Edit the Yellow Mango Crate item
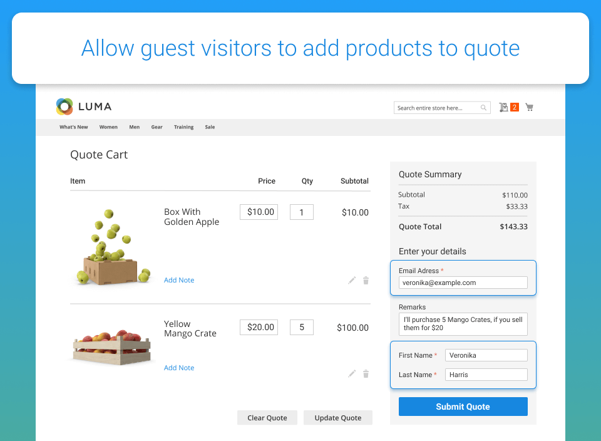Viewport: 601px width, 441px height. pyautogui.click(x=352, y=374)
